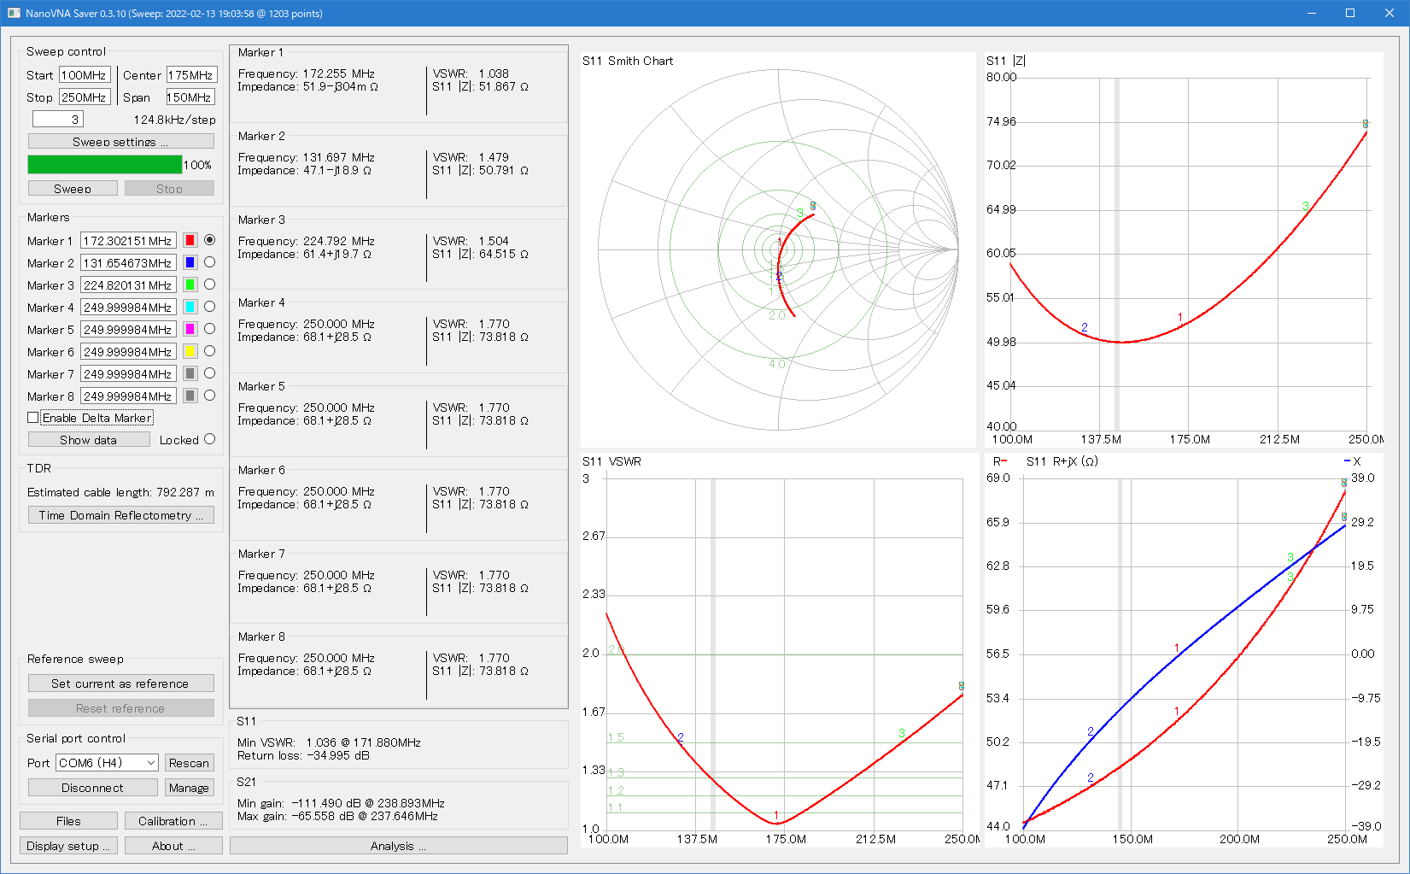Click the cyan Marker 4 color swatch

click(190, 308)
